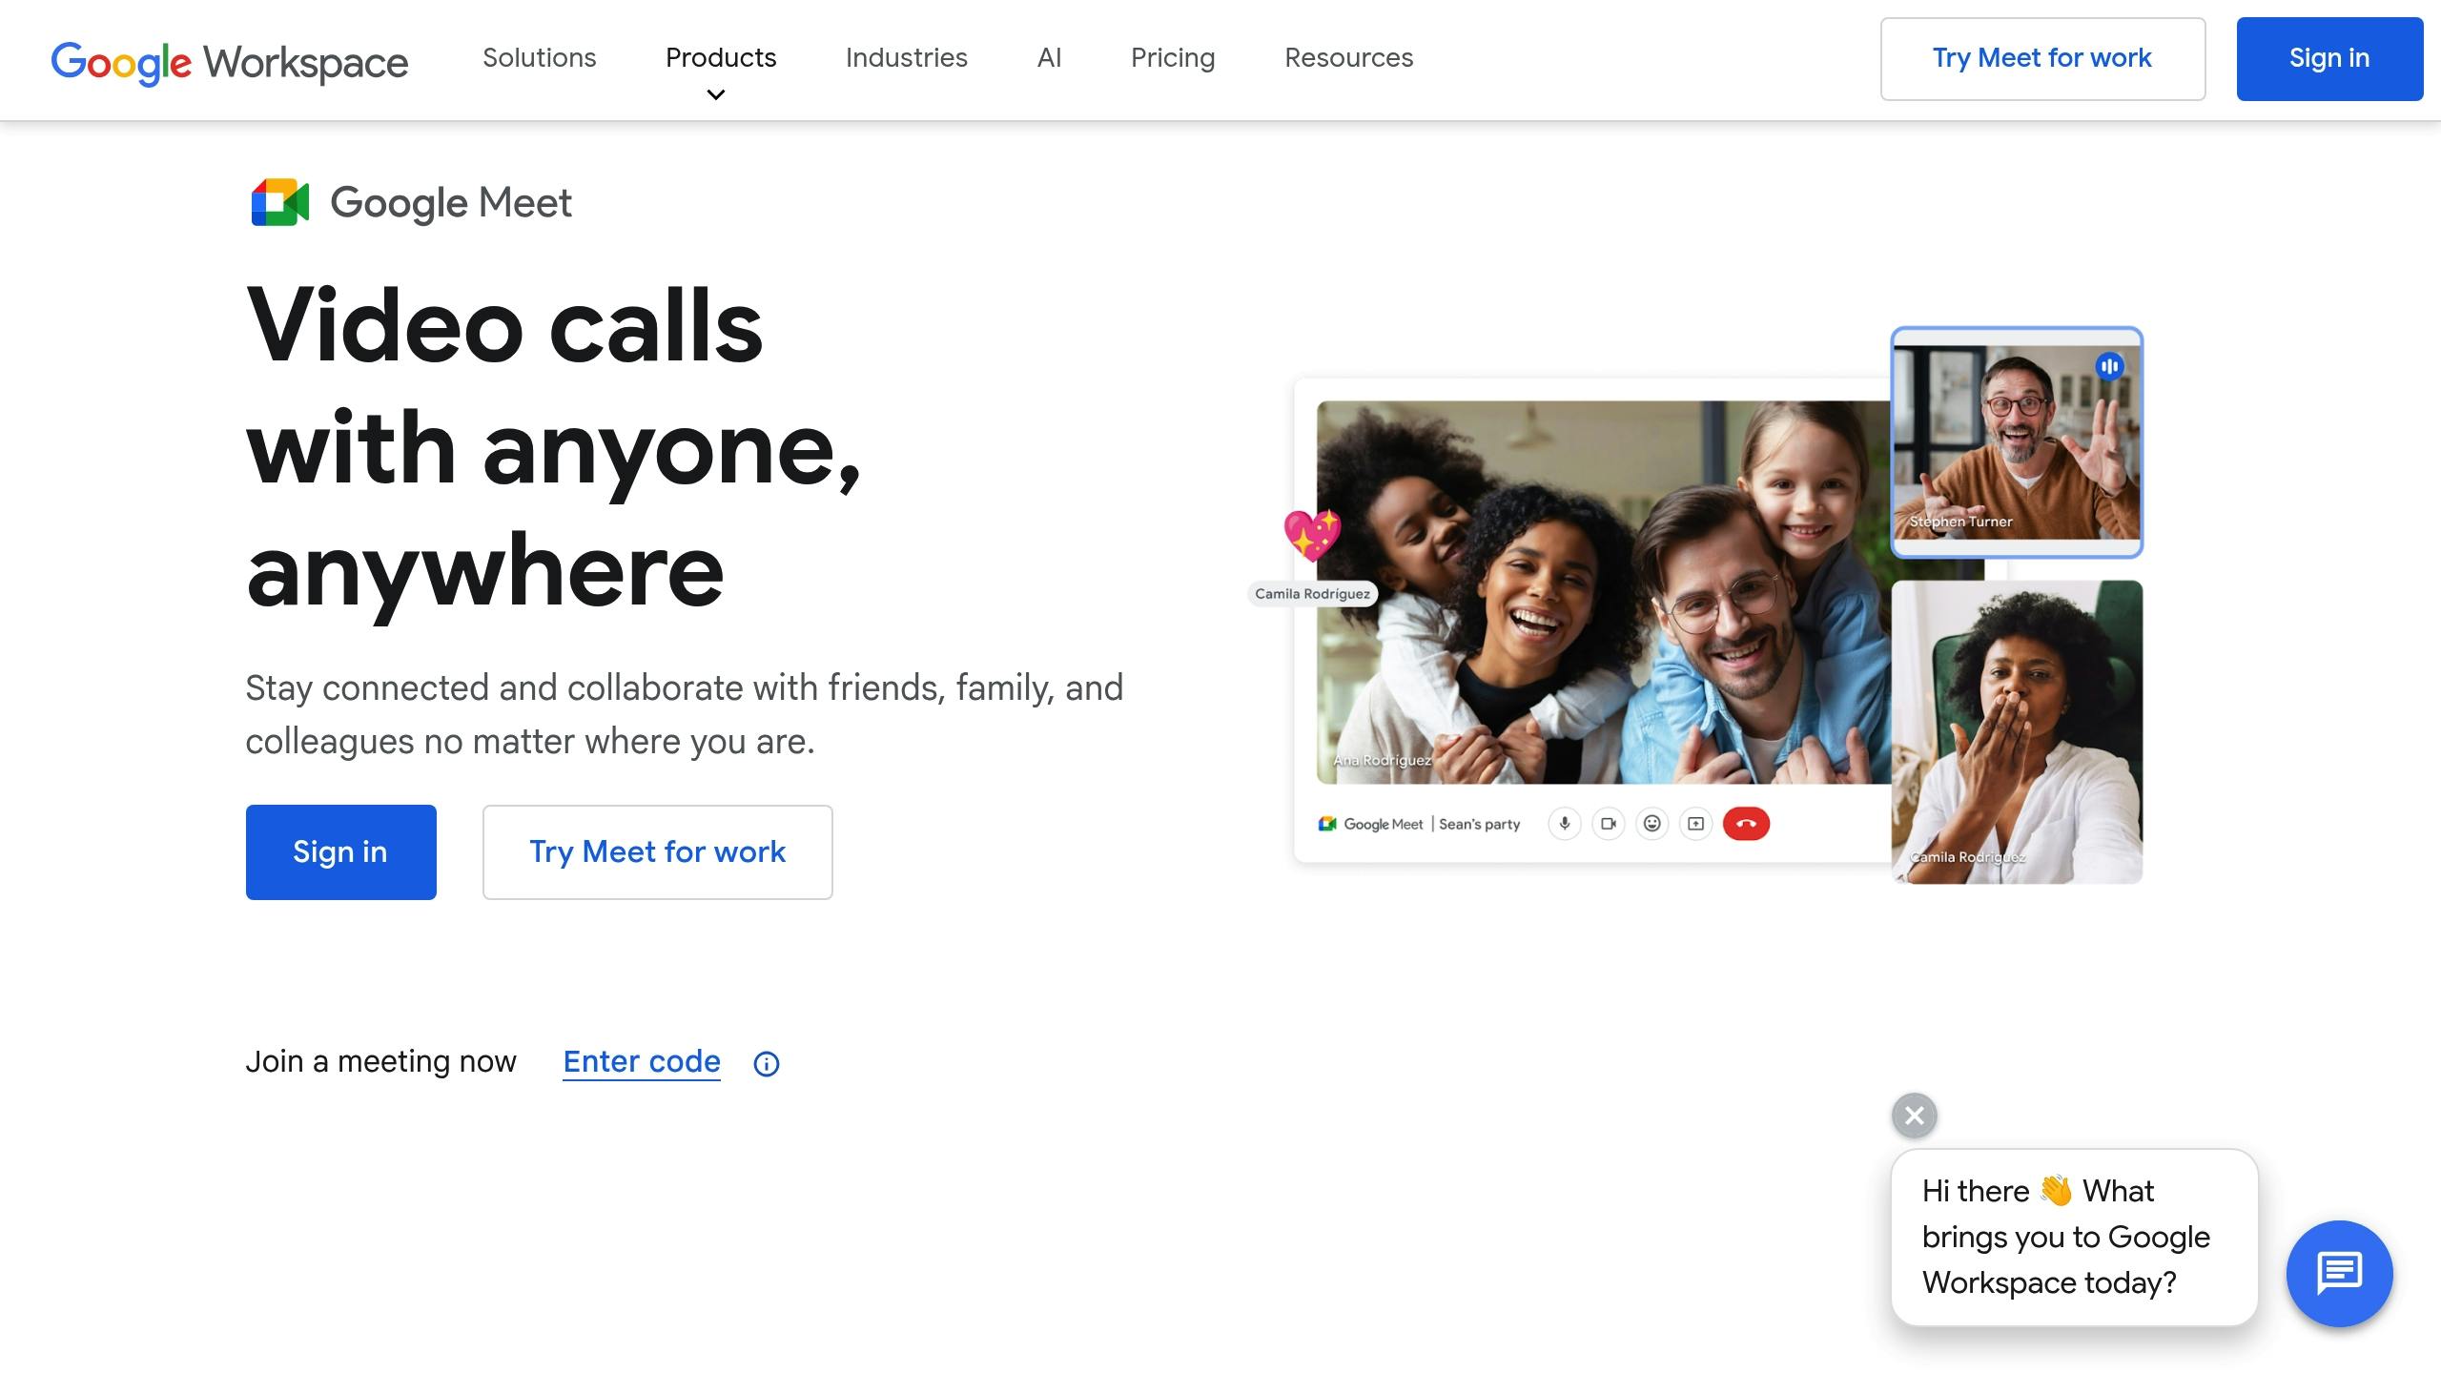Click the blue Sign in button
Image resolution: width=2441 pixels, height=1373 pixels.
(2329, 58)
